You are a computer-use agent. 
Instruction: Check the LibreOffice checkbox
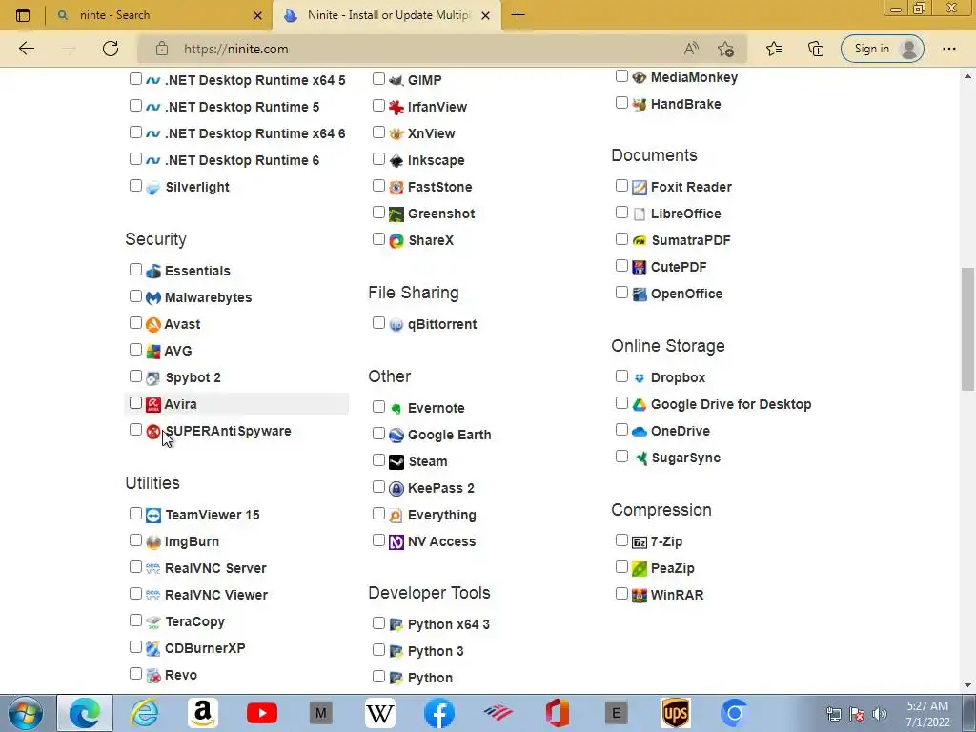(621, 213)
